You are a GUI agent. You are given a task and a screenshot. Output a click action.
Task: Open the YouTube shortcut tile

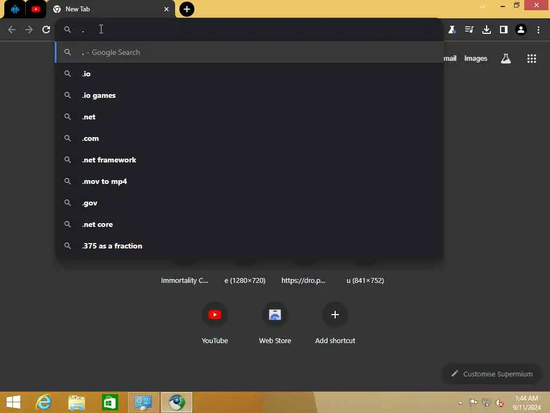click(215, 323)
